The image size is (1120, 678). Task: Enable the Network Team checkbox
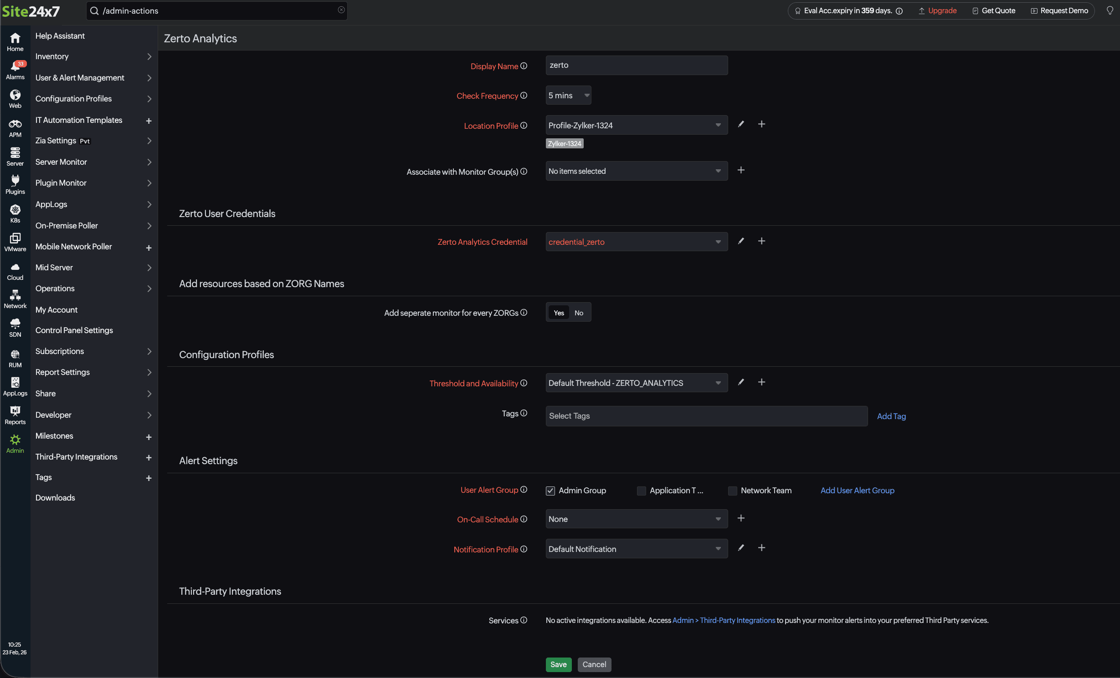click(x=732, y=491)
